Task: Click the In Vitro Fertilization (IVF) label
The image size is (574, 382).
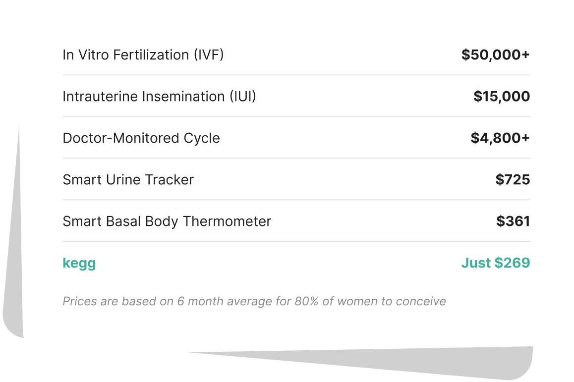Action: pos(143,55)
